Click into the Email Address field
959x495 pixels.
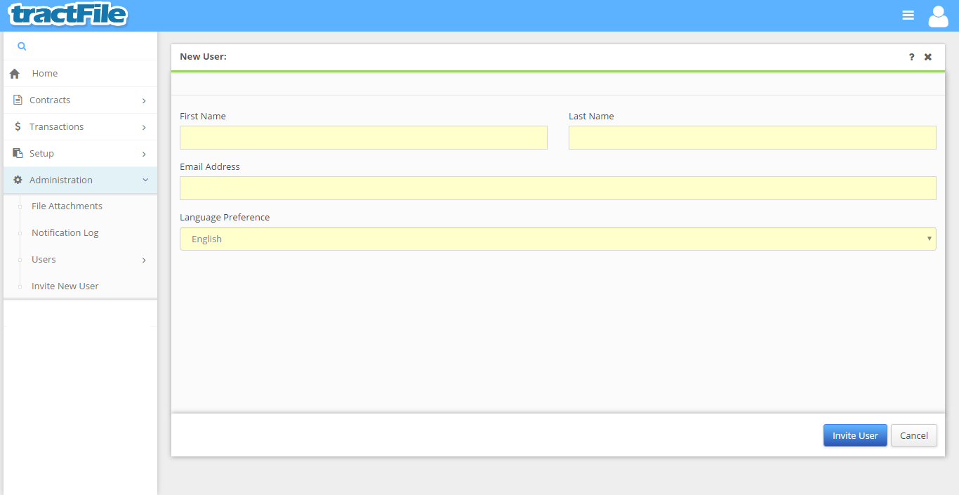pyautogui.click(x=557, y=188)
